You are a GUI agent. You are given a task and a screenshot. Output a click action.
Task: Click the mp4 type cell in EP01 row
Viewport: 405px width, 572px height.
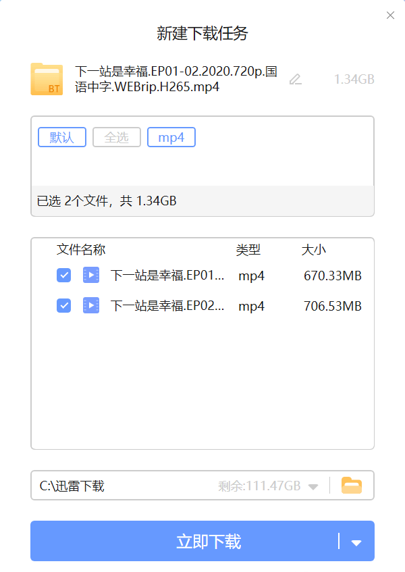point(251,276)
